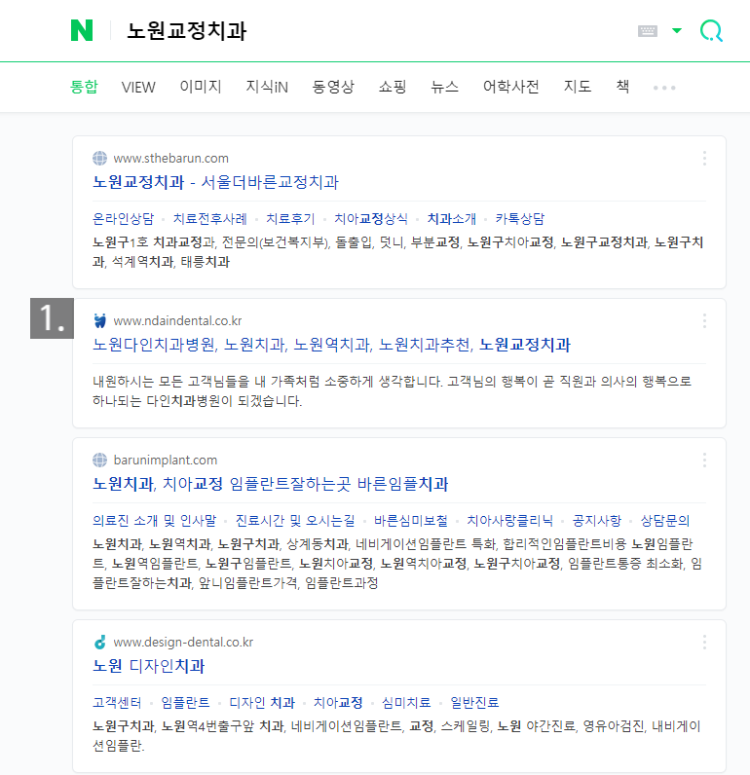Open the 지식iN tab
This screenshot has height=775, width=750.
click(267, 87)
